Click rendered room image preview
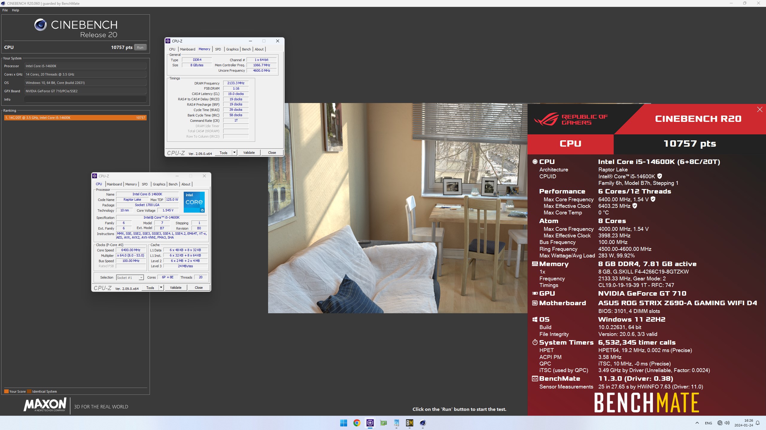Image resolution: width=766 pixels, height=430 pixels. pos(398,208)
